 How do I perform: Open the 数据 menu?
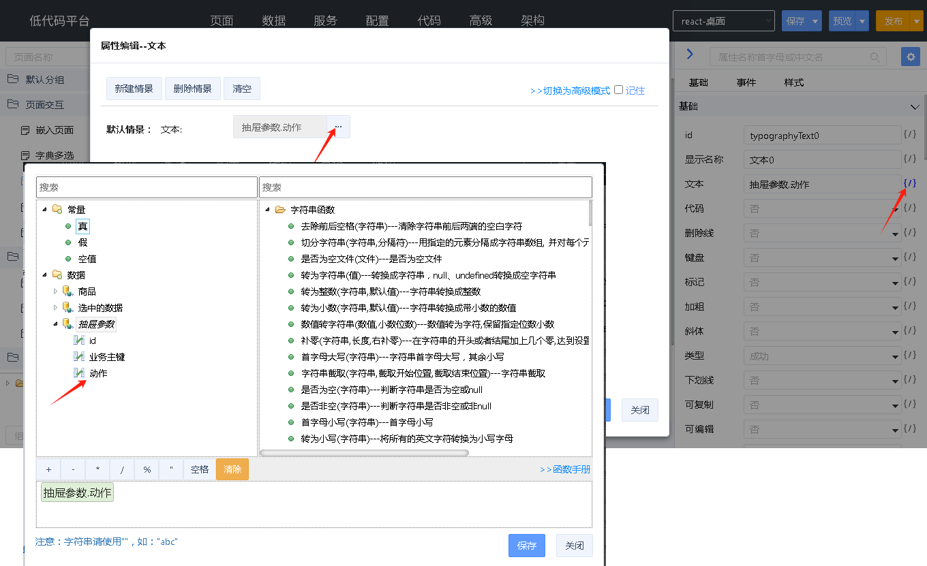coord(274,20)
